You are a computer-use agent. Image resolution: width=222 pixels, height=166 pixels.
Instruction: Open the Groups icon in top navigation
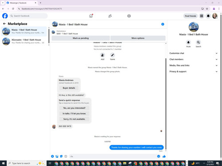coord(129,16)
